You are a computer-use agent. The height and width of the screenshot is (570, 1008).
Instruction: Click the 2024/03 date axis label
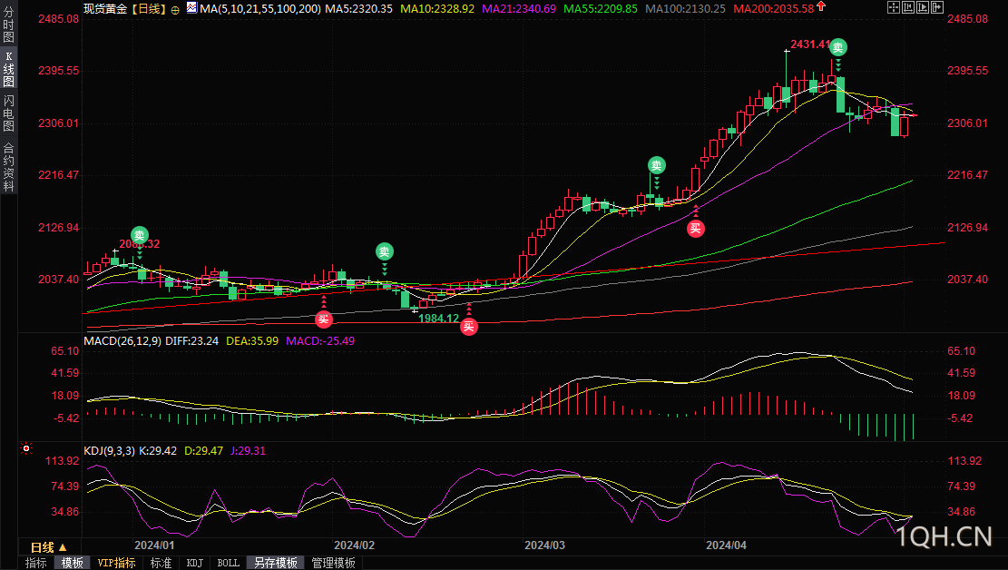[544, 545]
